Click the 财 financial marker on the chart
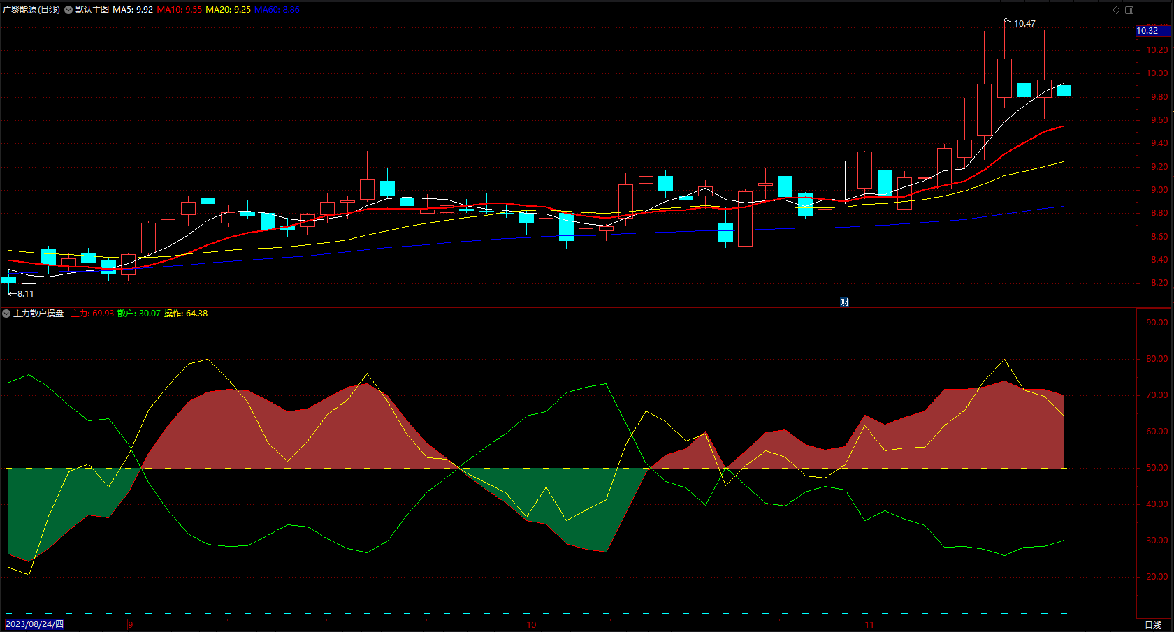This screenshot has width=1174, height=632. pos(844,302)
